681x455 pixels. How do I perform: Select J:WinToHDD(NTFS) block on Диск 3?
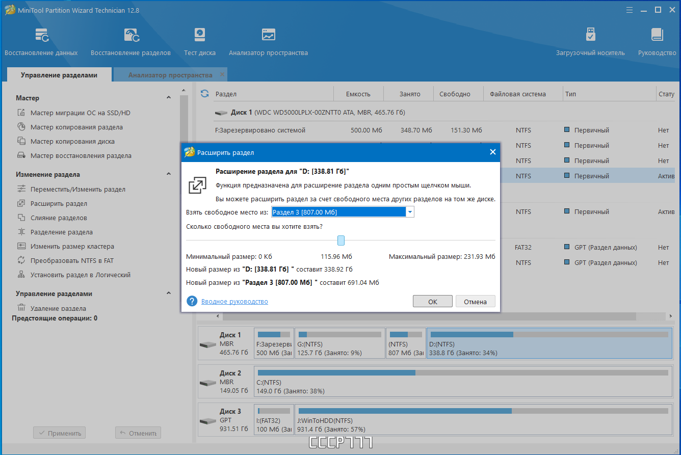pos(484,420)
